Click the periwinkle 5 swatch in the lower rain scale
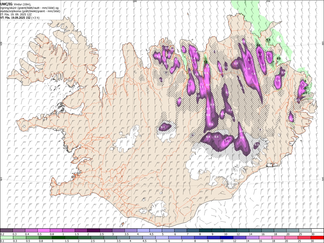Image resolution: width=324 pixels, height=243 pixels. (x=162, y=237)
